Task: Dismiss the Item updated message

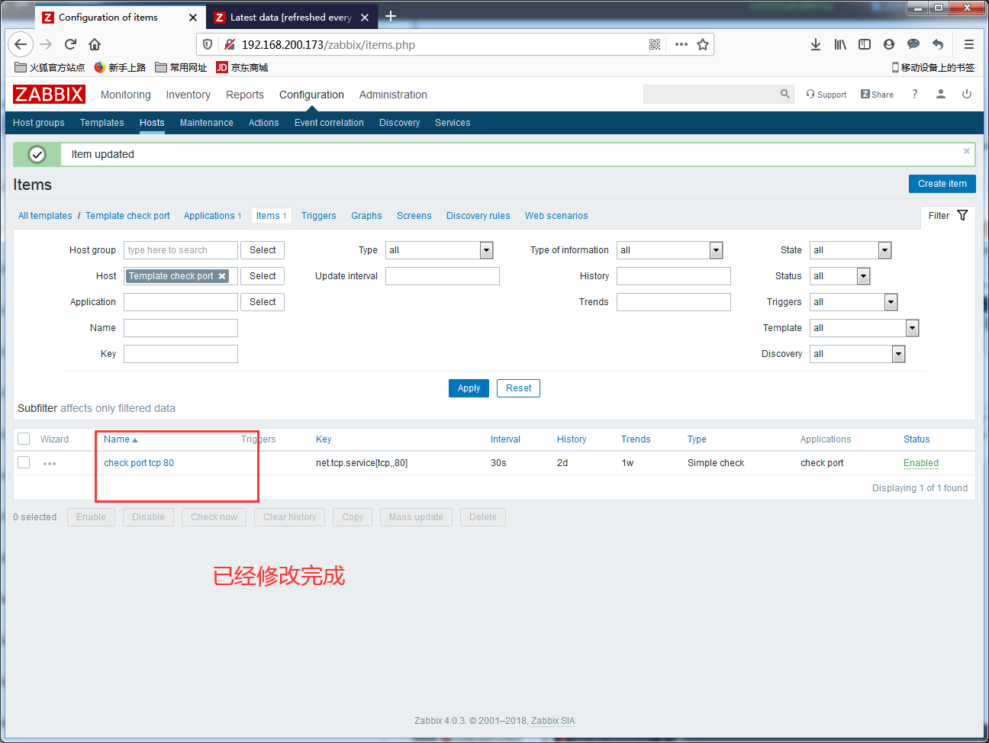Action: click(x=967, y=151)
